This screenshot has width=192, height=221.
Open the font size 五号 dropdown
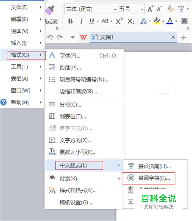click(131, 9)
